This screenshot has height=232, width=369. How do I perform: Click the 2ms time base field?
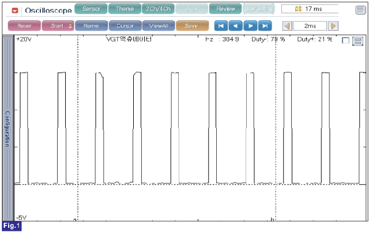point(310,26)
